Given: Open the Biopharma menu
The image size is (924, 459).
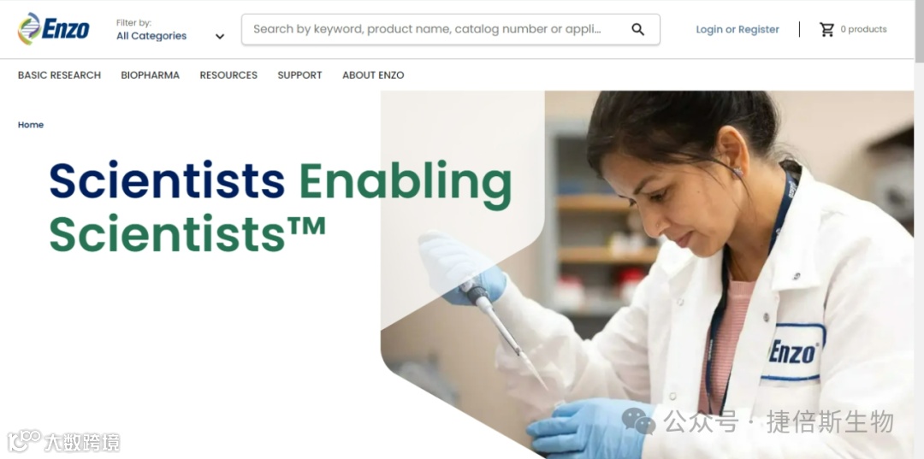Looking at the screenshot, I should (x=151, y=75).
